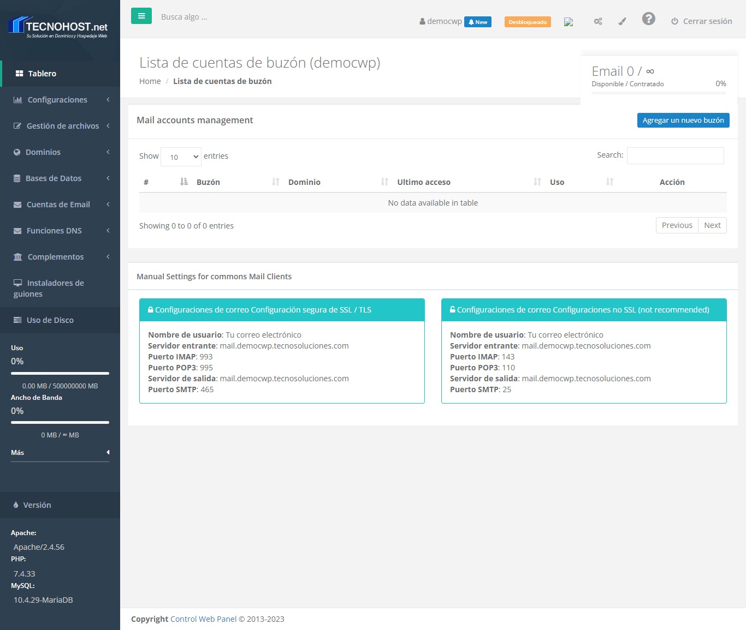The height and width of the screenshot is (630, 746).
Task: Open the help question mark icon
Action: pyautogui.click(x=648, y=19)
